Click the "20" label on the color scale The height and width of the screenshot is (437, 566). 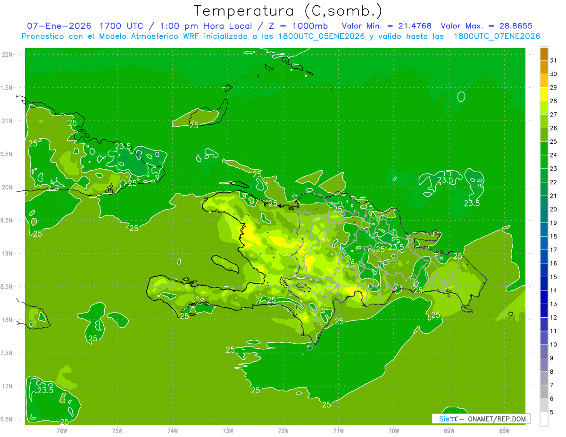click(x=553, y=209)
